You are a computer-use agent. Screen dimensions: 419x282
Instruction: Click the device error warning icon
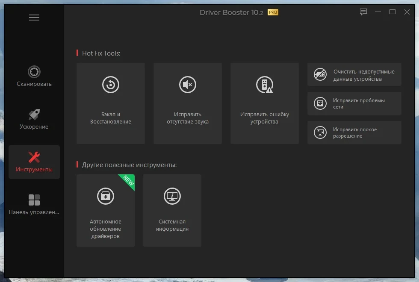(265, 85)
